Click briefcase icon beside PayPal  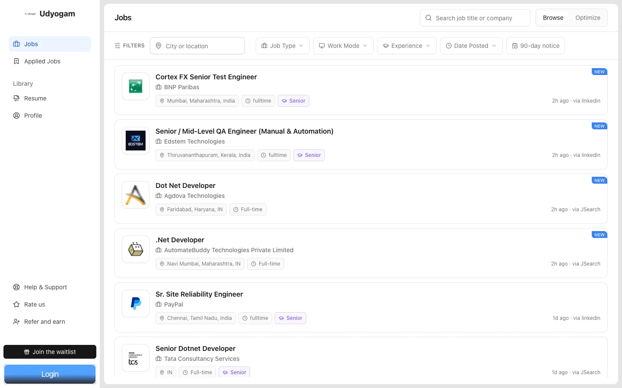point(159,304)
